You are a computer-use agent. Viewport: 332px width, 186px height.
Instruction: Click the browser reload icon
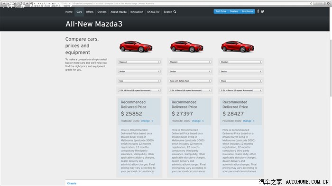[311, 4]
